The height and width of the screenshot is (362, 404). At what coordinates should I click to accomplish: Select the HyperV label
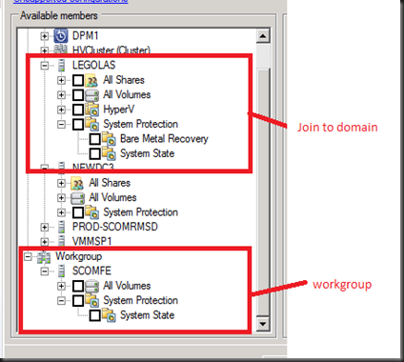click(x=118, y=110)
